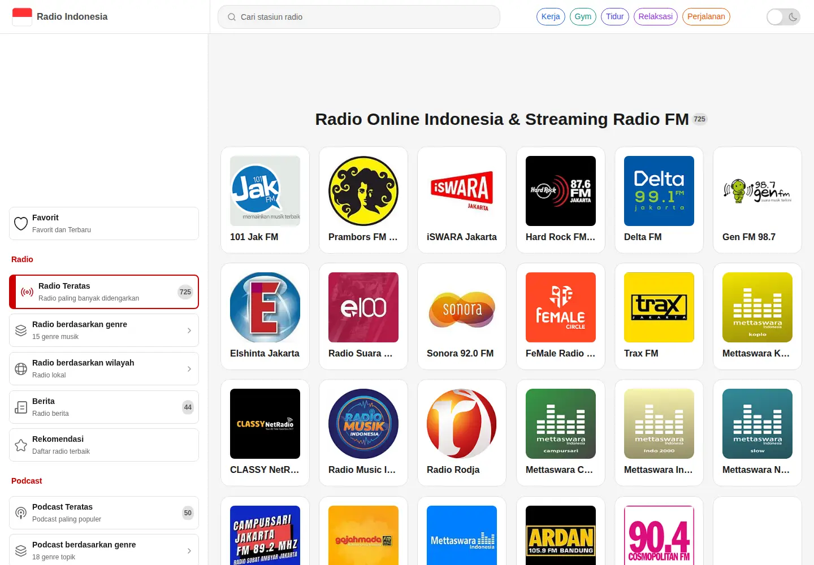Viewport: 814px width, 565px height.
Task: Open Favorit heart icon entry
Action: 21,224
